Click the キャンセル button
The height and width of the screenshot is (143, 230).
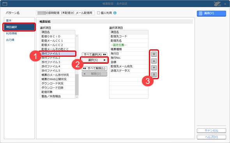[211, 131]
